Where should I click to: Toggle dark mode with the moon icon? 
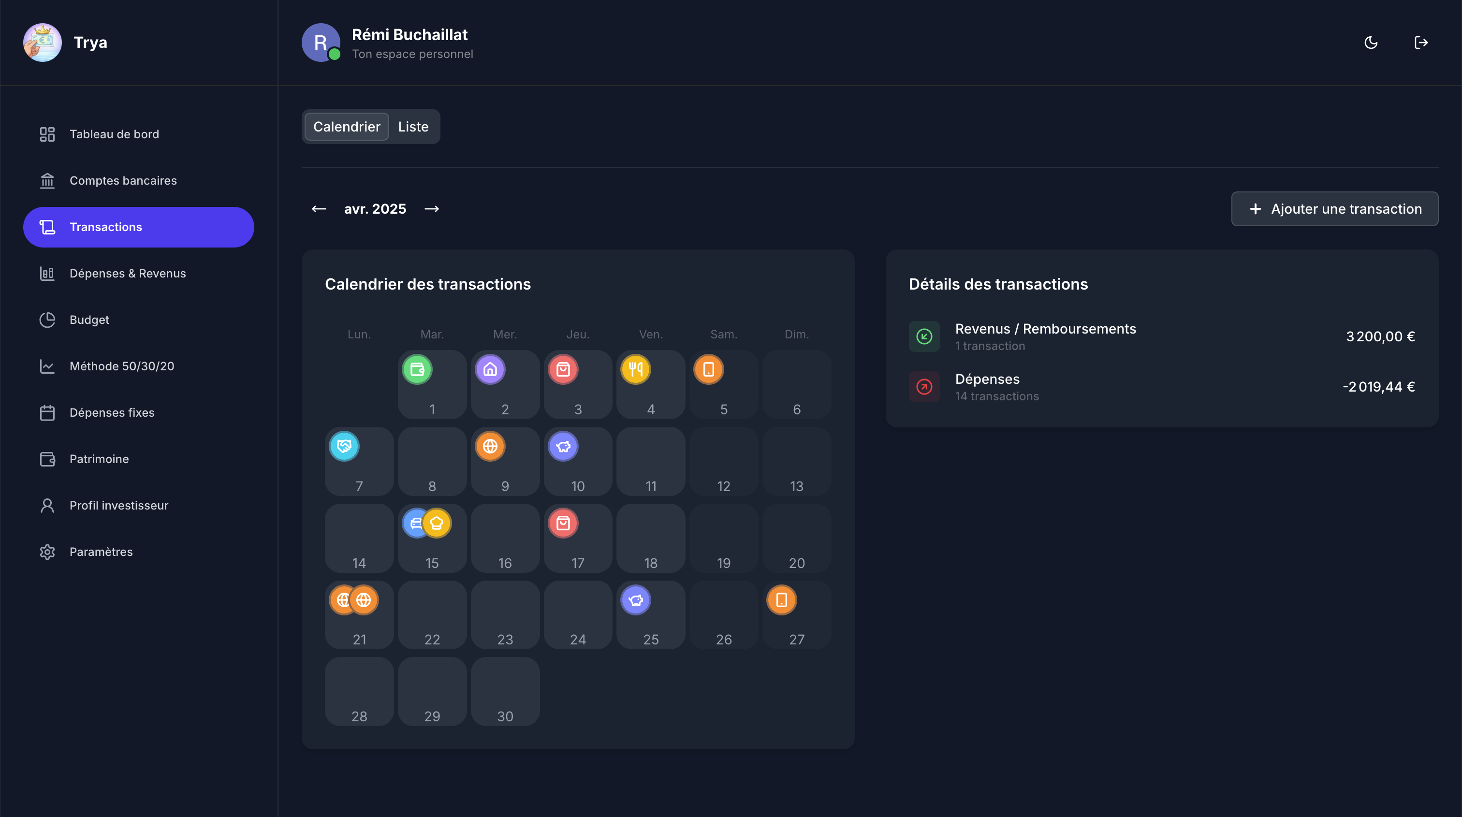1371,43
